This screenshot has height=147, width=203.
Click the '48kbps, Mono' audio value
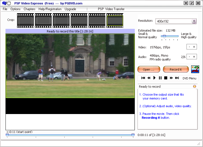pyautogui.click(x=159, y=56)
